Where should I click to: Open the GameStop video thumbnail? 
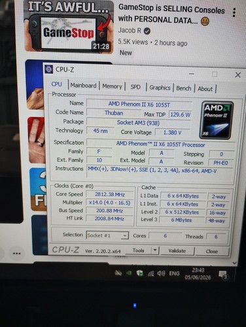pyautogui.click(x=69, y=26)
